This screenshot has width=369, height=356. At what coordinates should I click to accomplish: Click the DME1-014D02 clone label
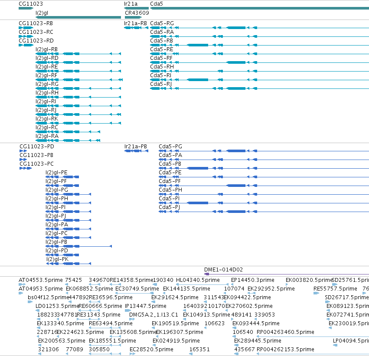(224, 270)
